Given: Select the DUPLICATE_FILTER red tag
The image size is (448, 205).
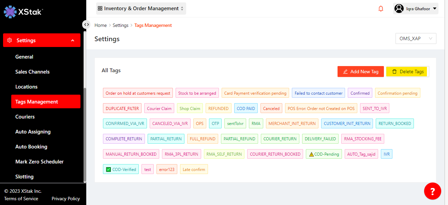Looking at the screenshot, I should tap(122, 108).
